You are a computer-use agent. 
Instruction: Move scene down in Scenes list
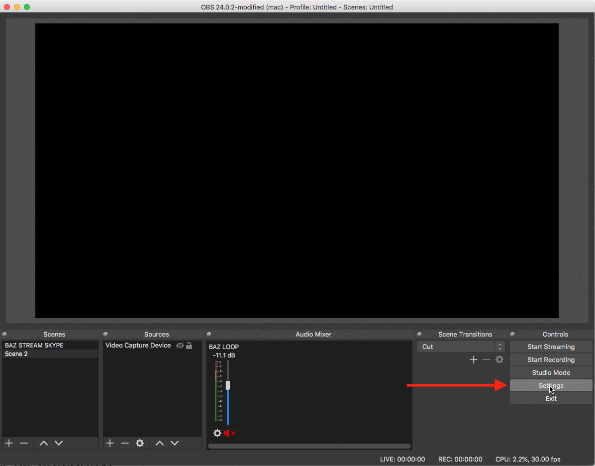click(58, 443)
